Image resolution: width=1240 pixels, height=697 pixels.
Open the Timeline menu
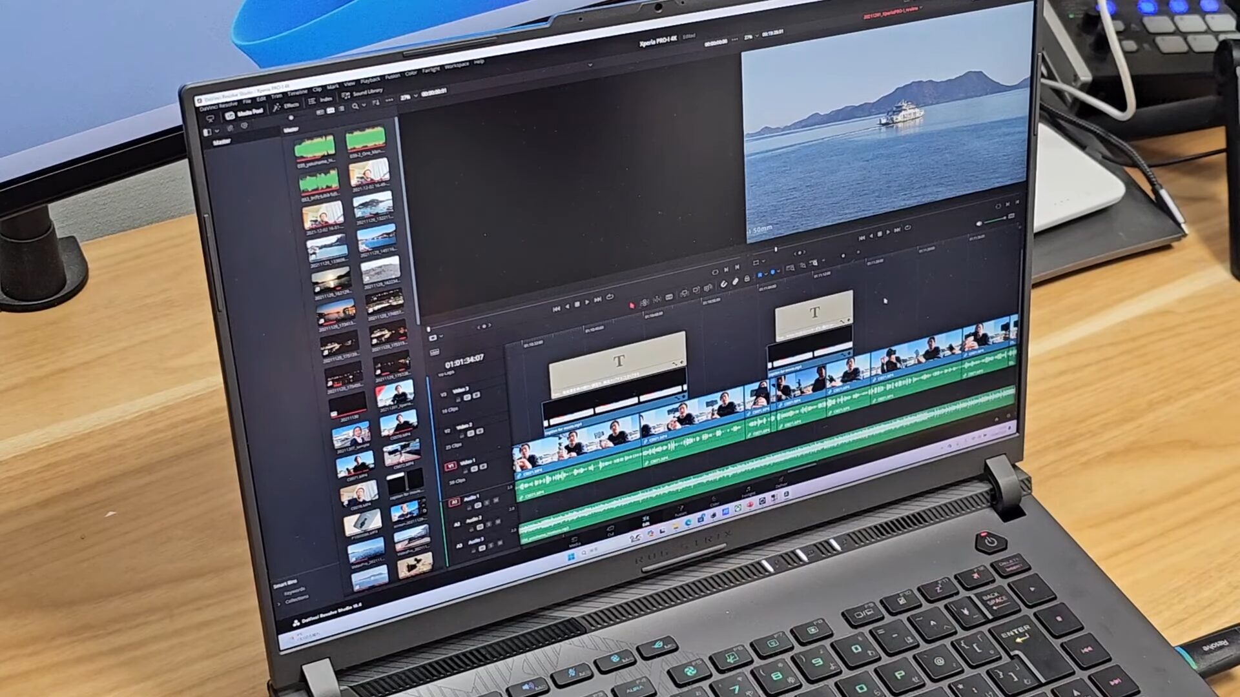click(297, 93)
